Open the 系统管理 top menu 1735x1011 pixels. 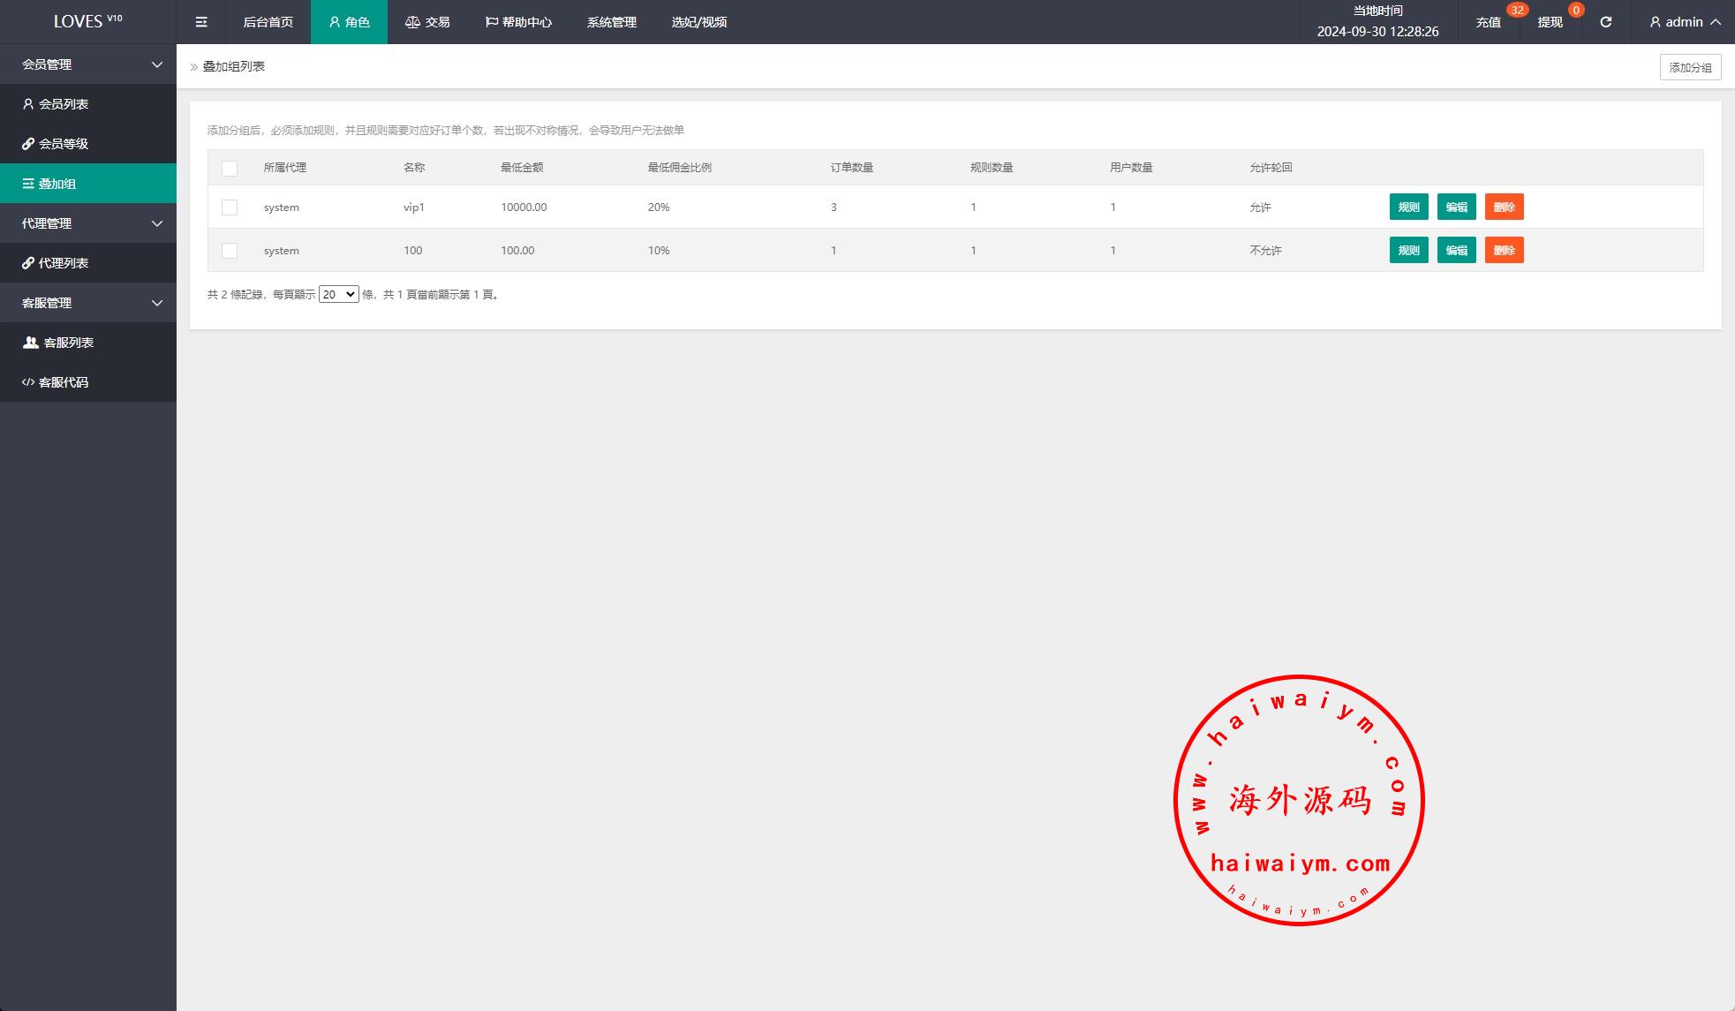pyautogui.click(x=611, y=22)
